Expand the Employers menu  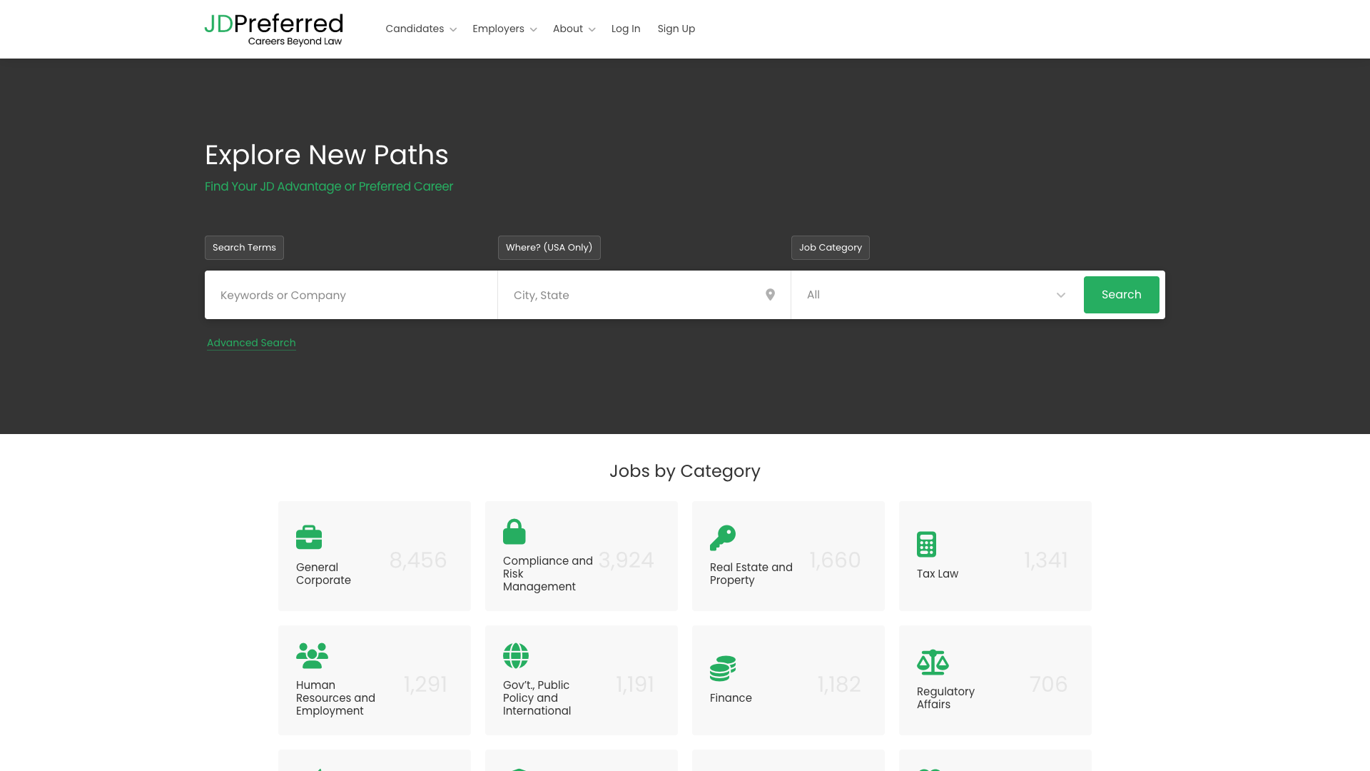point(504,29)
